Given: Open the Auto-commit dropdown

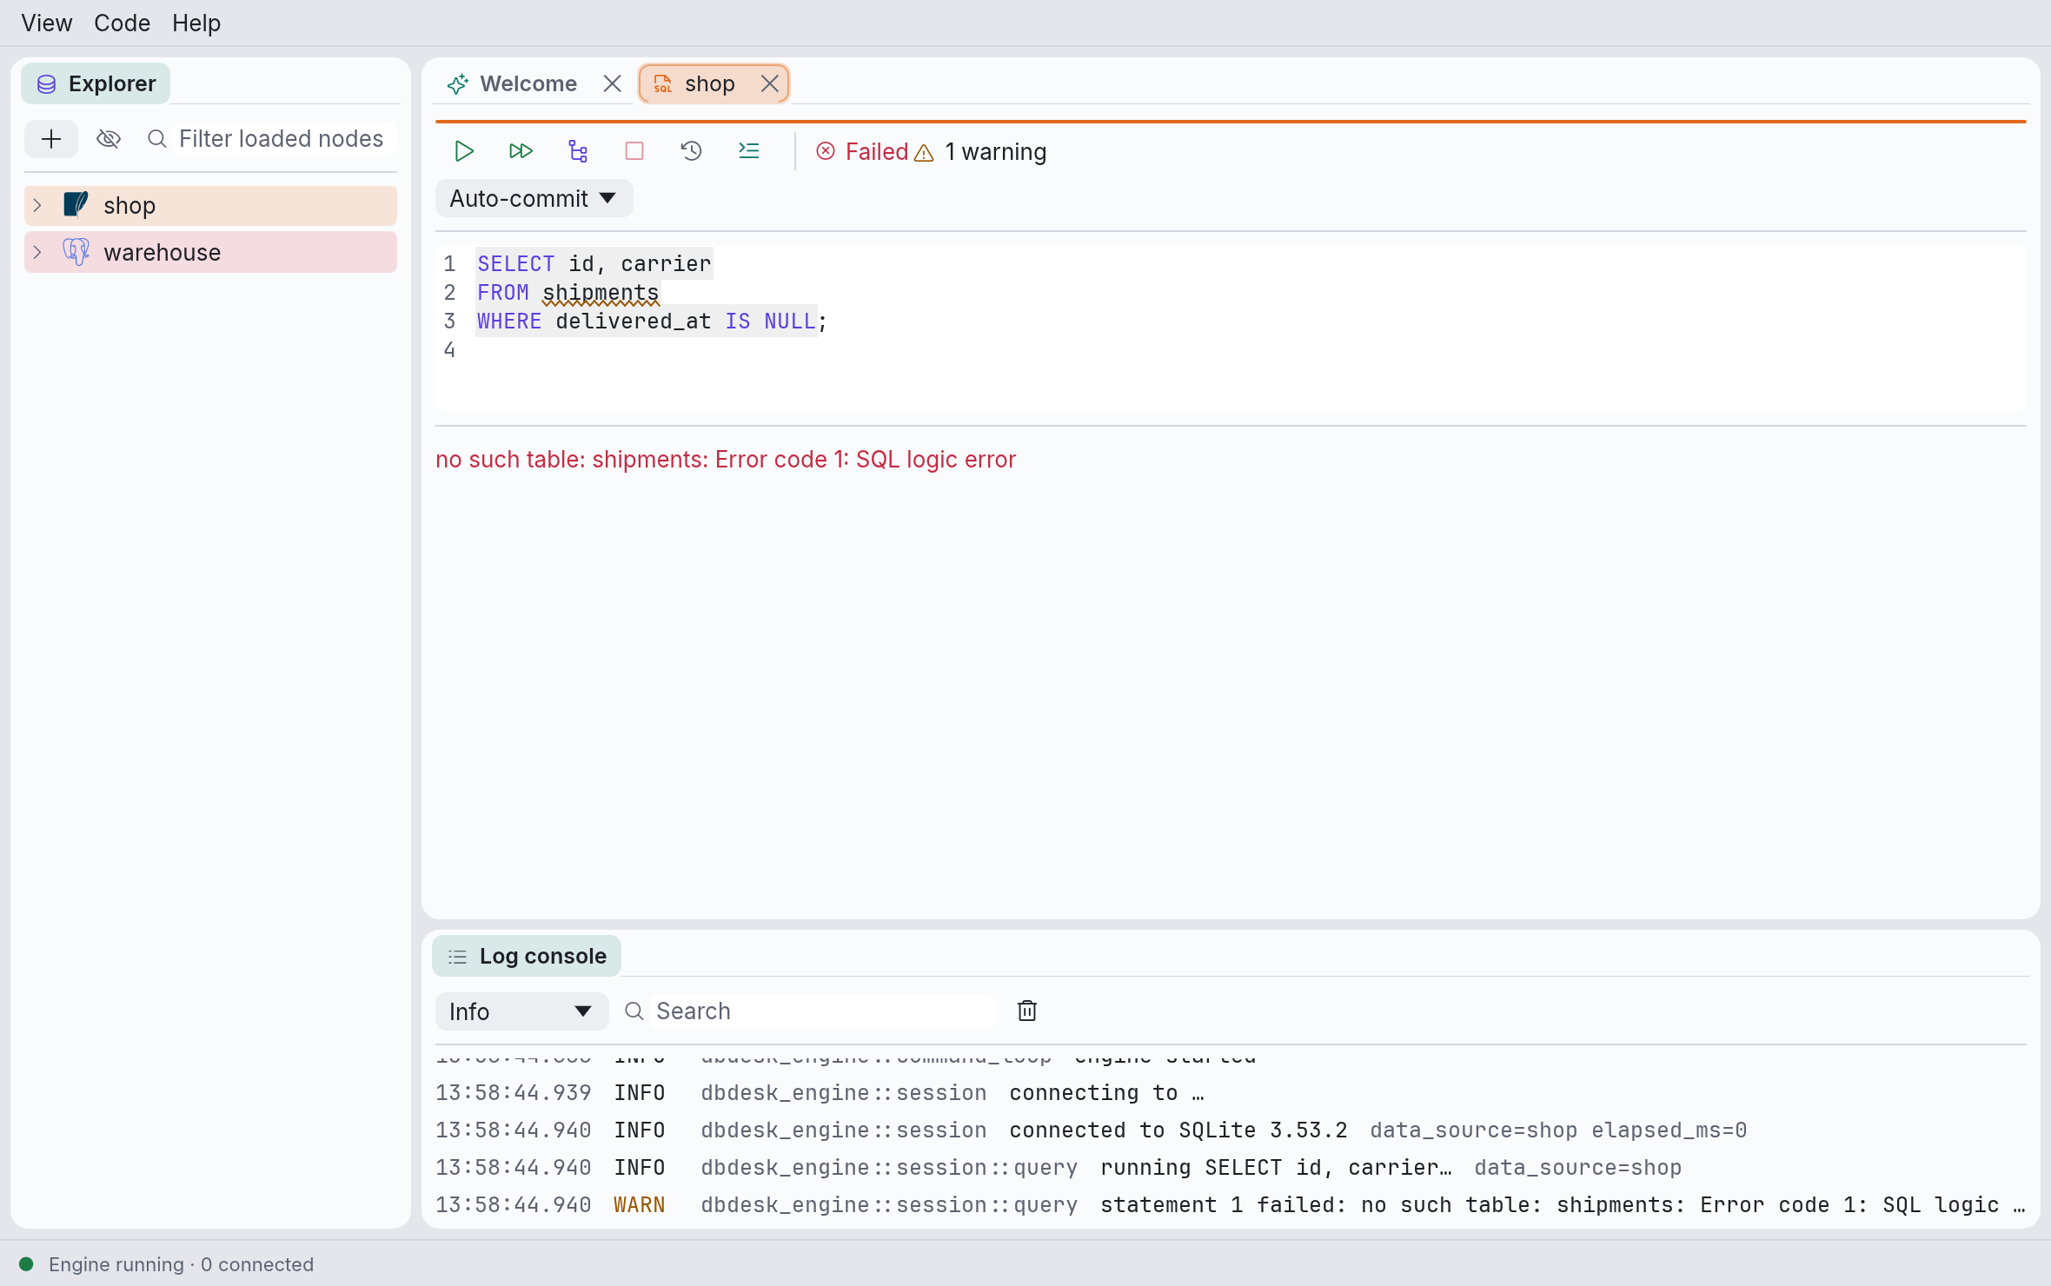Looking at the screenshot, I should click(x=534, y=198).
